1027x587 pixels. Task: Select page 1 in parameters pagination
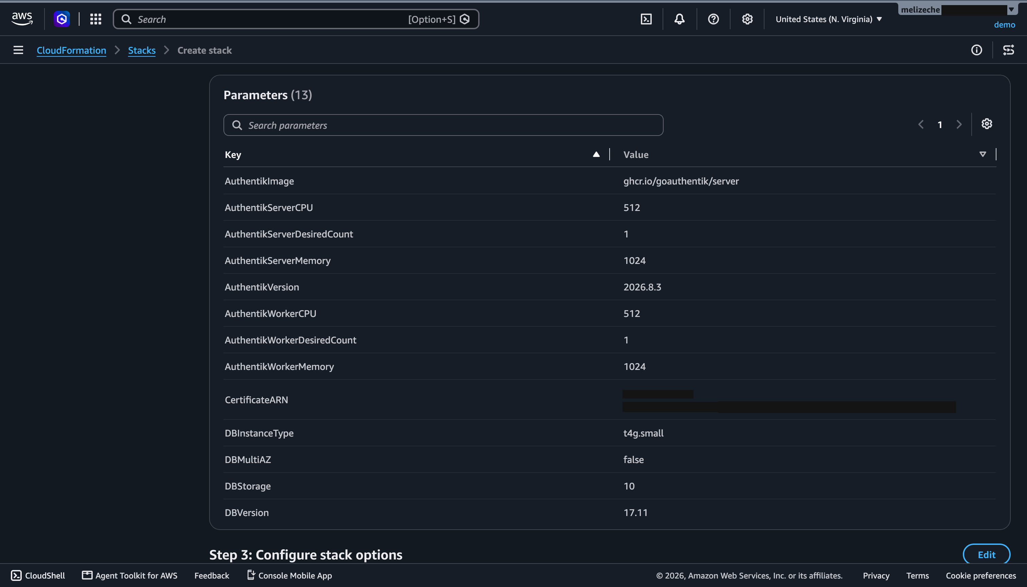pos(939,125)
